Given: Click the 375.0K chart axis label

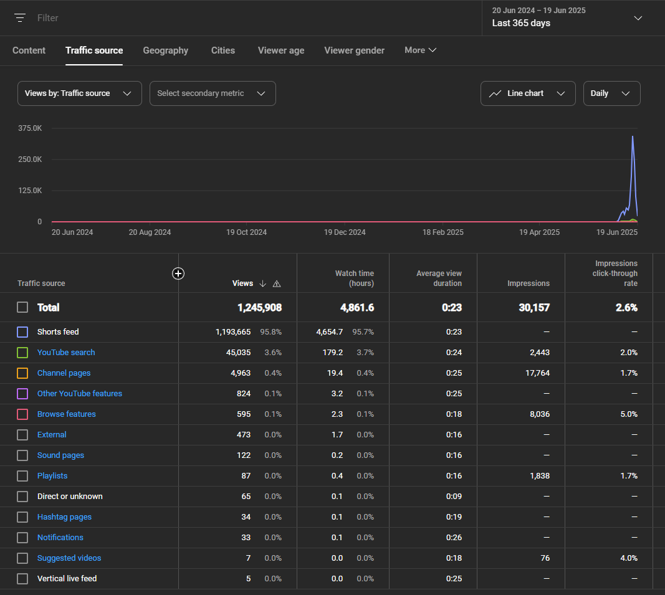Looking at the screenshot, I should 30,128.
